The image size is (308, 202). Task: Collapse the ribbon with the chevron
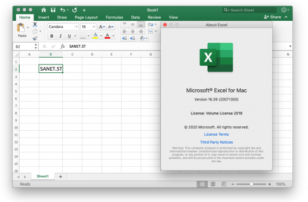point(286,17)
